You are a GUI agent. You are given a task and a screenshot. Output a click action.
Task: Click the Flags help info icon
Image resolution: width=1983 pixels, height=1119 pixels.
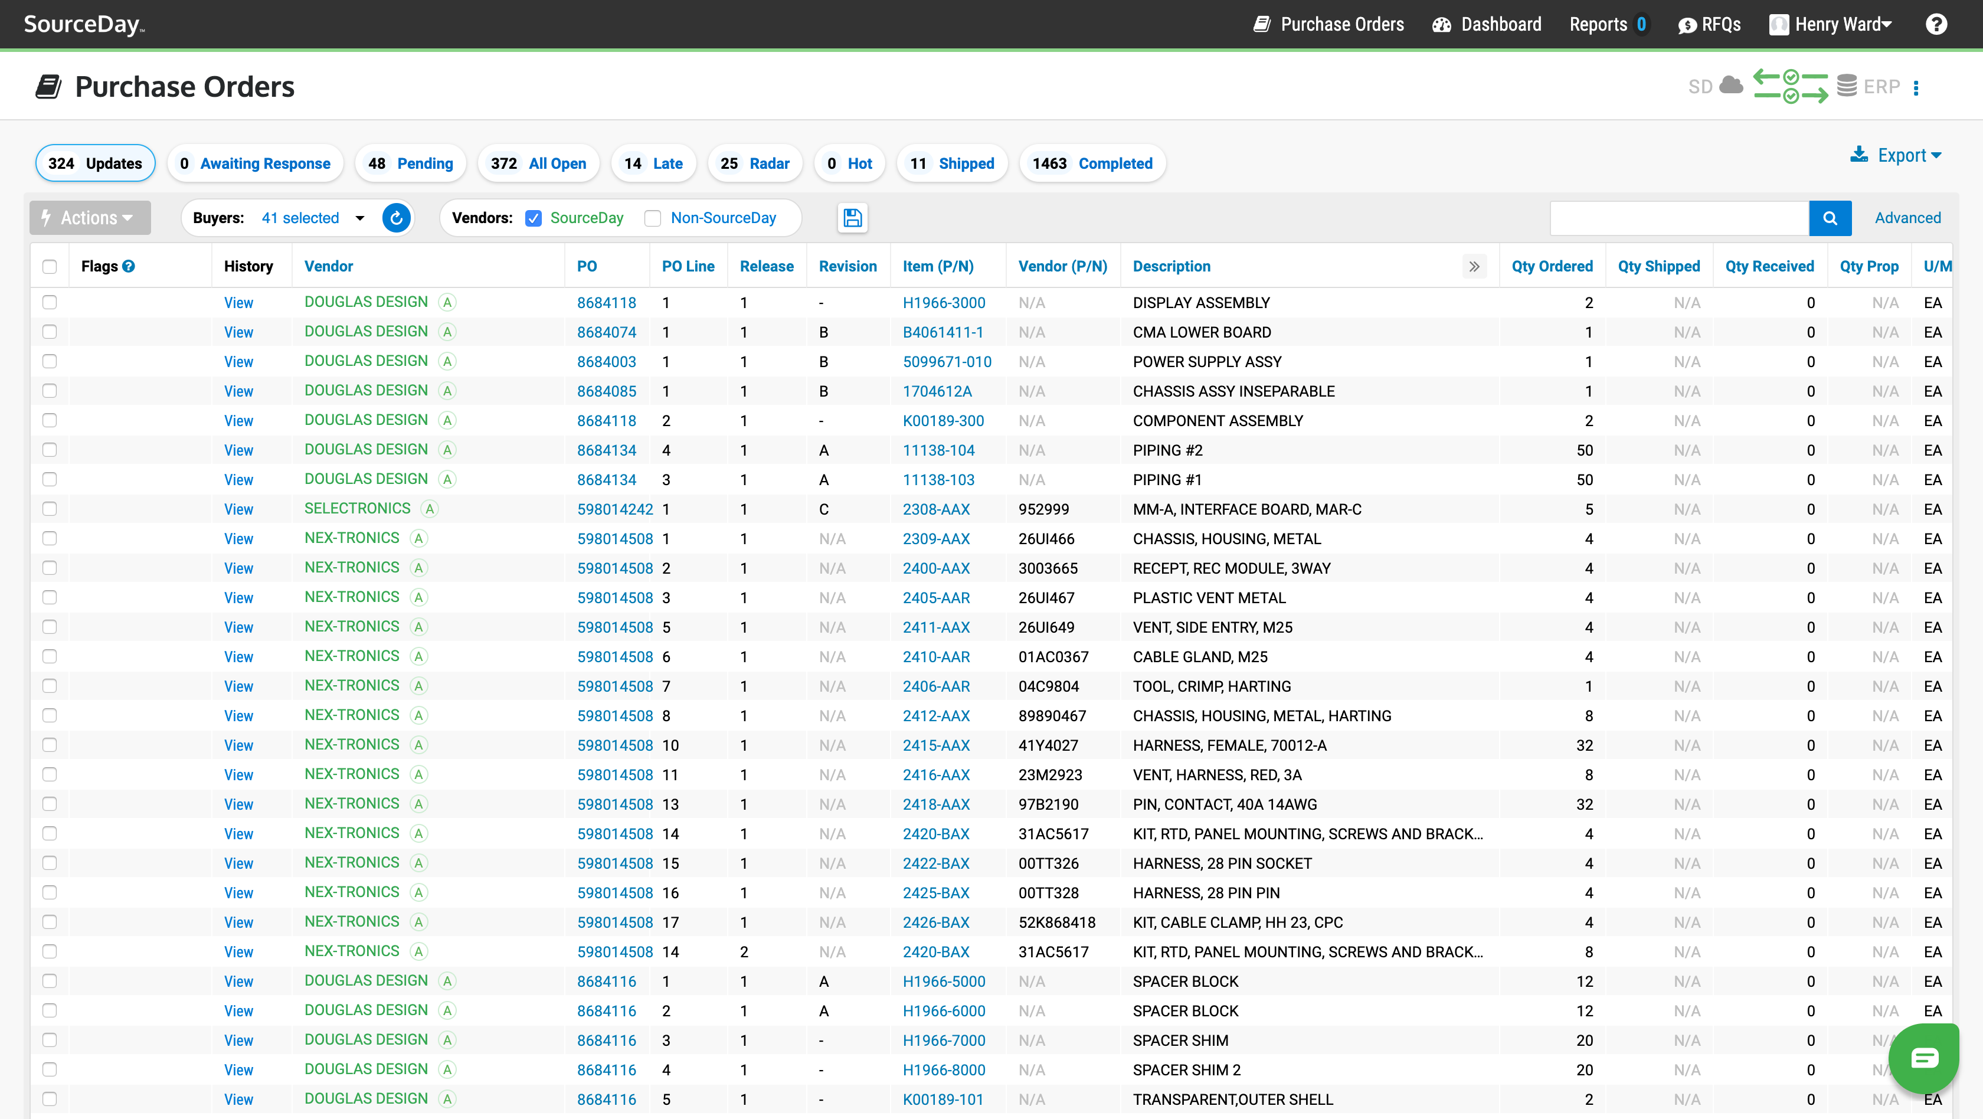pos(129,266)
